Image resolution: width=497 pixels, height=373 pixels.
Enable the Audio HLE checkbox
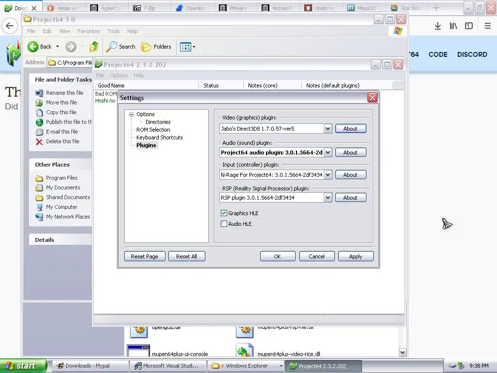[224, 224]
